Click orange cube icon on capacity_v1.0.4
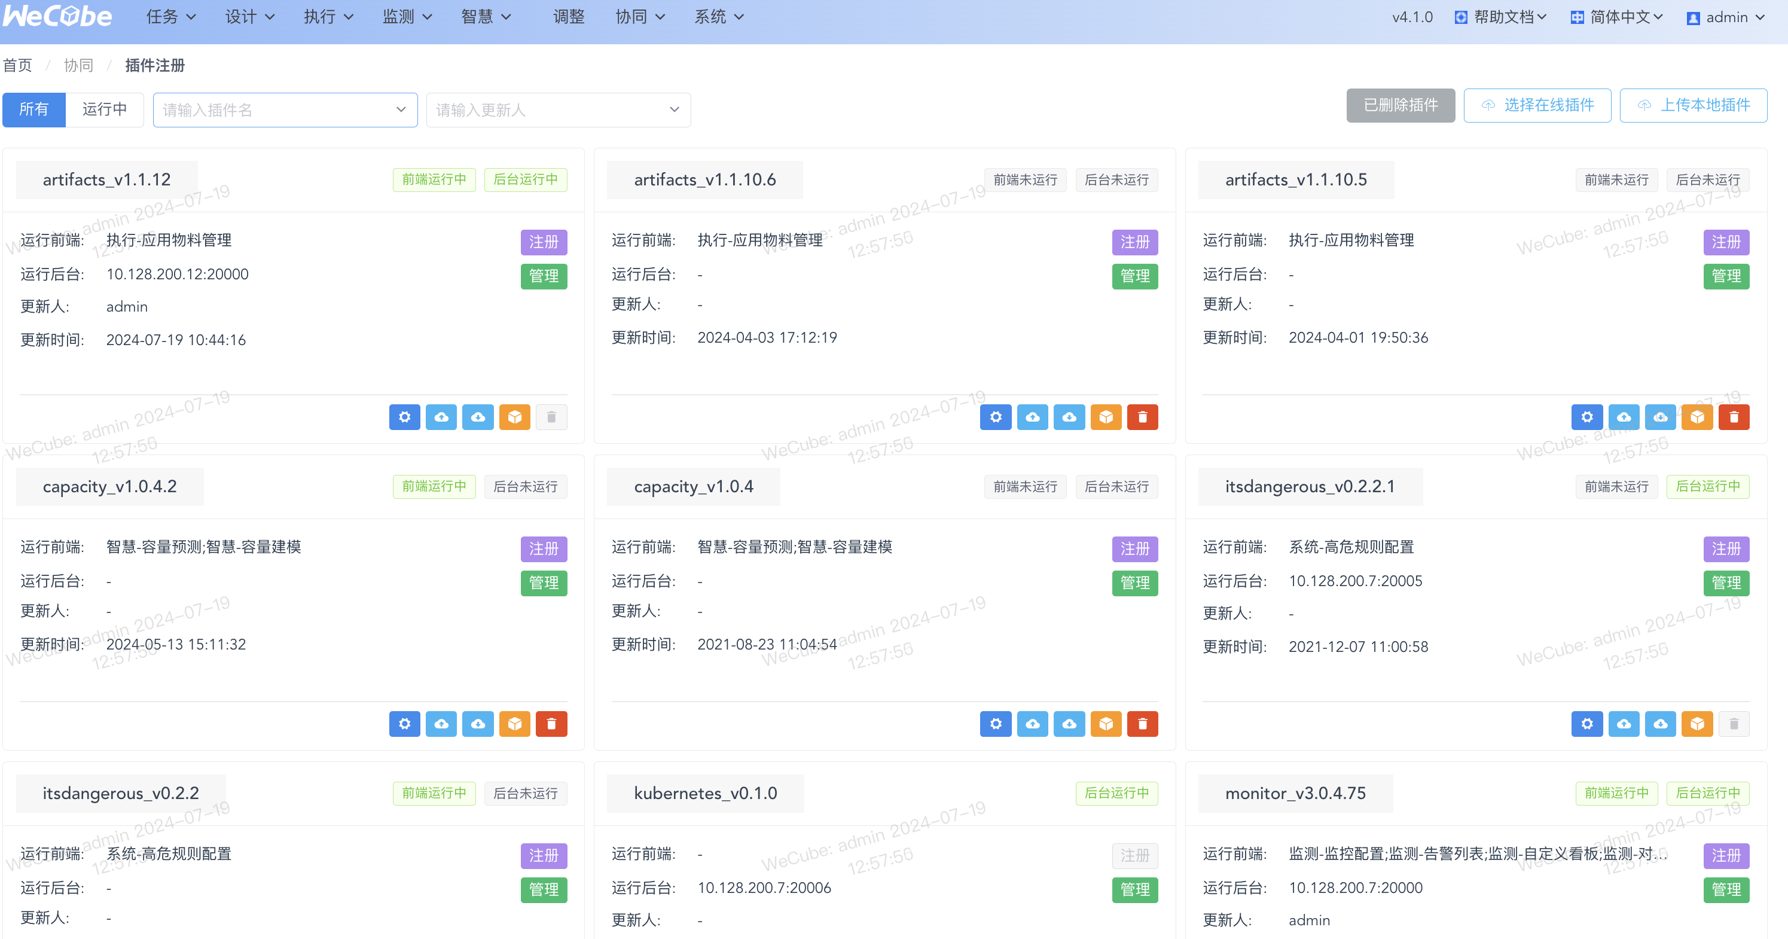The image size is (1788, 939). (1106, 724)
